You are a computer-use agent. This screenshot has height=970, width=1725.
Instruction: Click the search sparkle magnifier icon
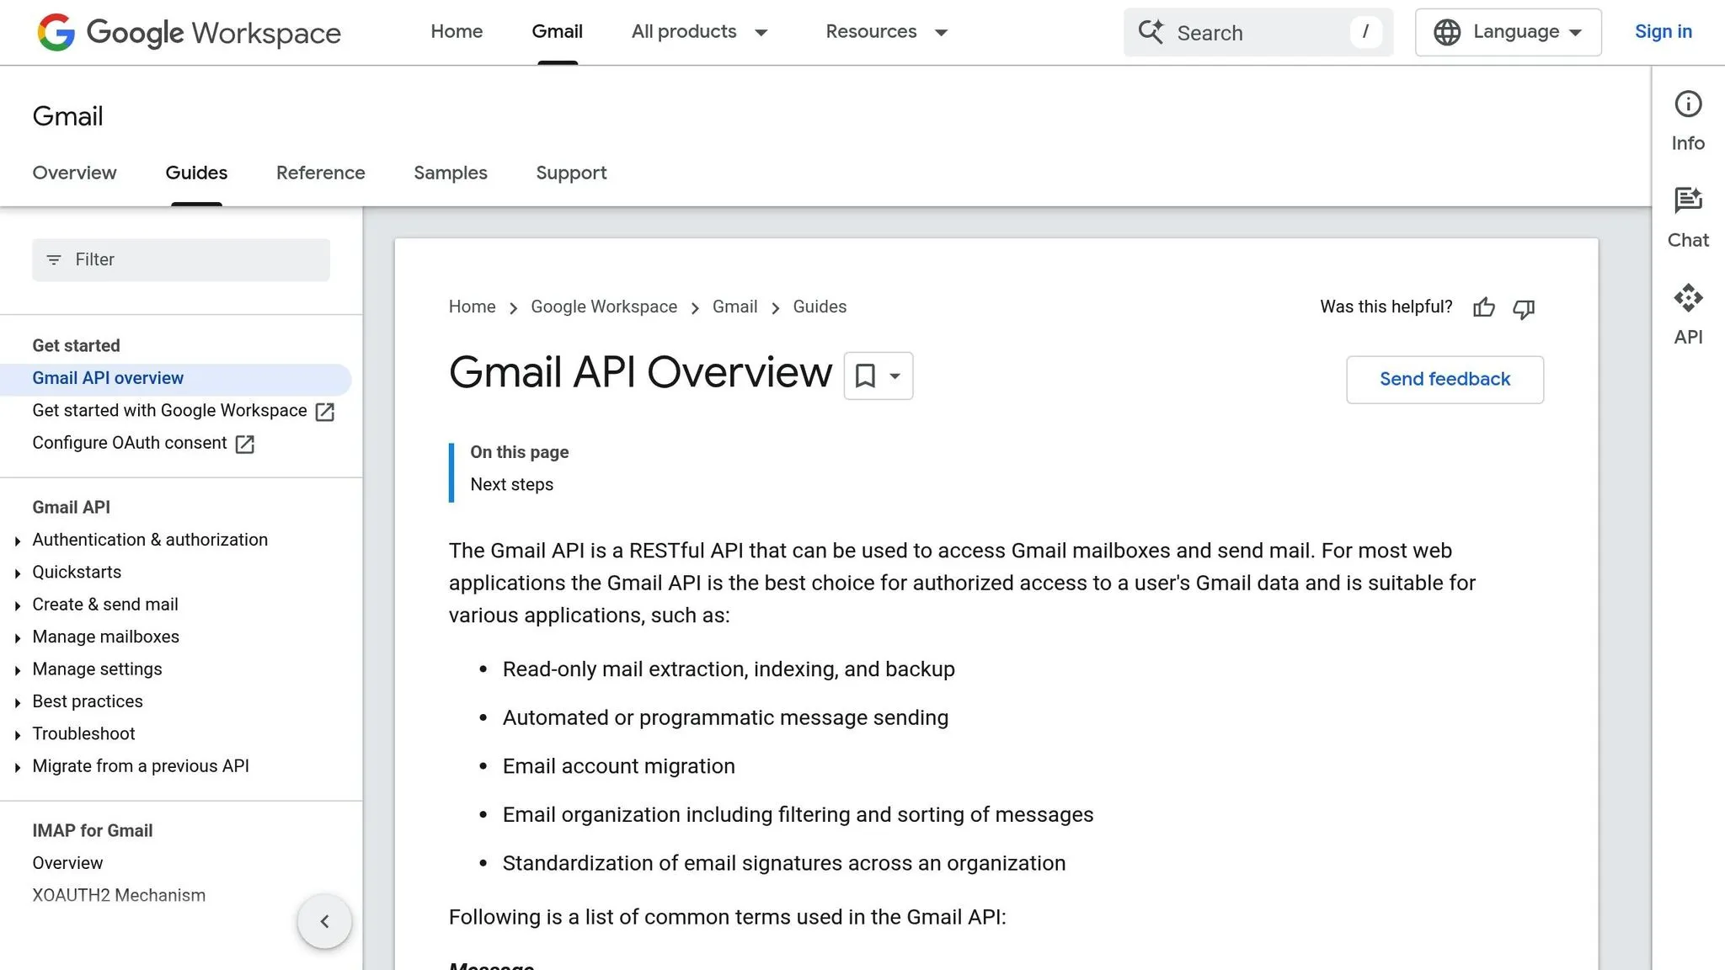[1151, 32]
